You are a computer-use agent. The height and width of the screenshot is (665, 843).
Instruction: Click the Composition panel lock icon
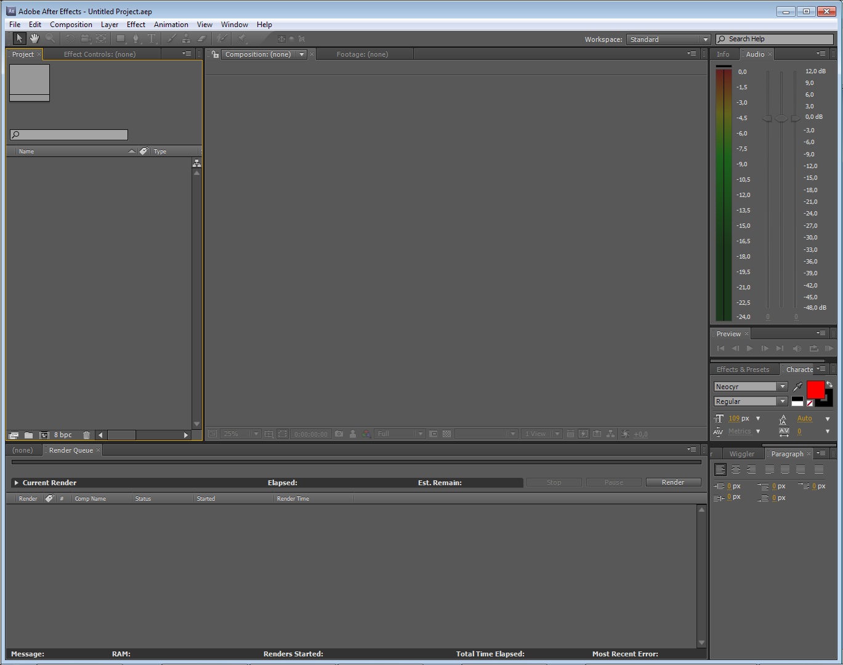pyautogui.click(x=215, y=54)
